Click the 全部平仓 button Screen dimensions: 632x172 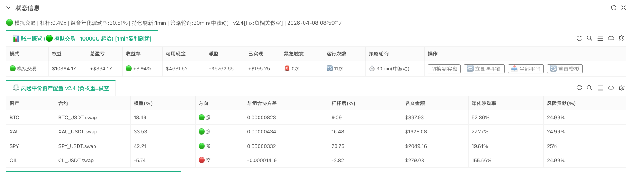526,69
